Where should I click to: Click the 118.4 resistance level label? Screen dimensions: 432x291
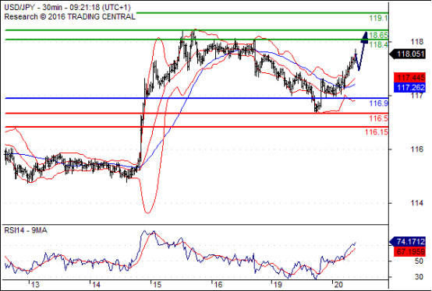378,44
